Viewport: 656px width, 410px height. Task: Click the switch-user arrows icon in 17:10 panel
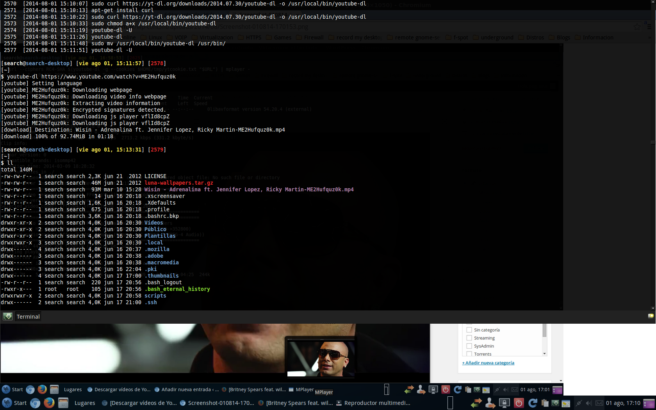click(476, 403)
